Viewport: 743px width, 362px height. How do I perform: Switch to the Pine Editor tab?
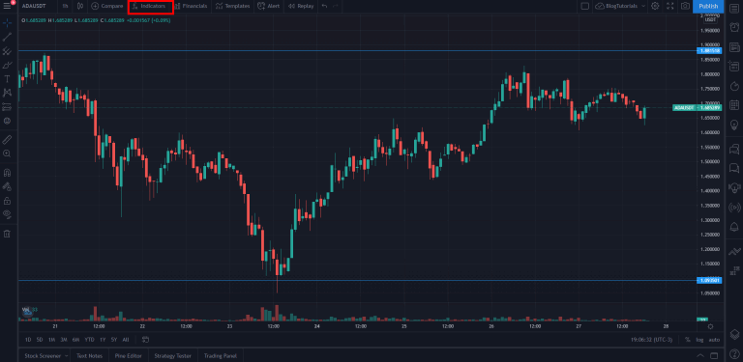pos(129,356)
